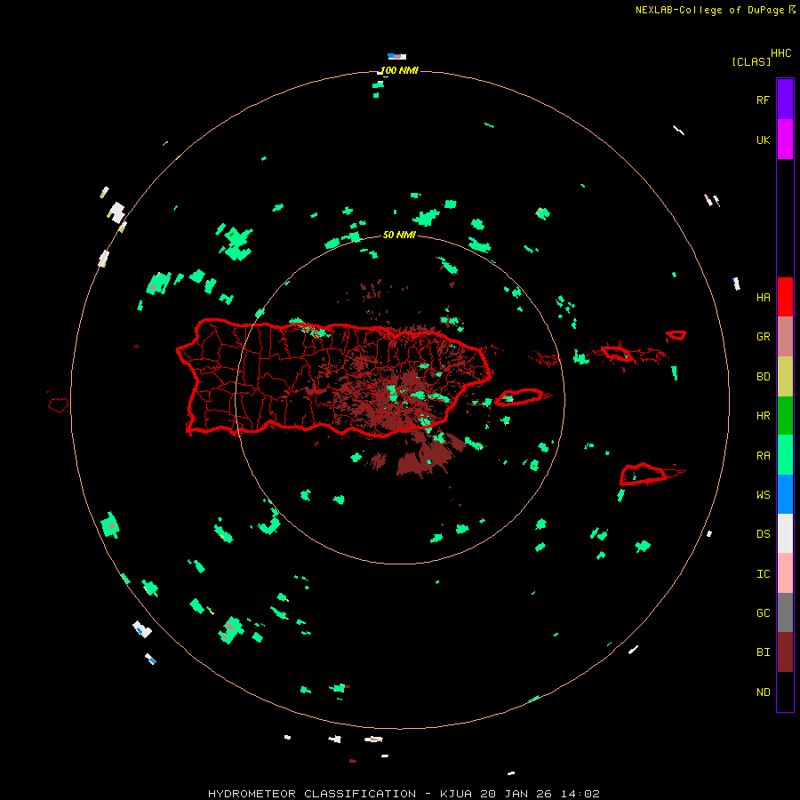The height and width of the screenshot is (800, 800).
Task: Click the 'GR' legend label
Action: 763,337
